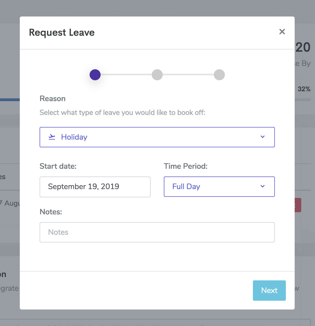Focus the Notes text field
This screenshot has width=315, height=326.
point(157,232)
